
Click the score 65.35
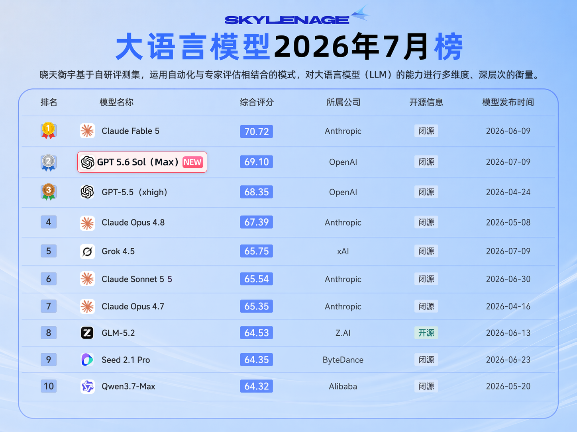[x=257, y=306]
